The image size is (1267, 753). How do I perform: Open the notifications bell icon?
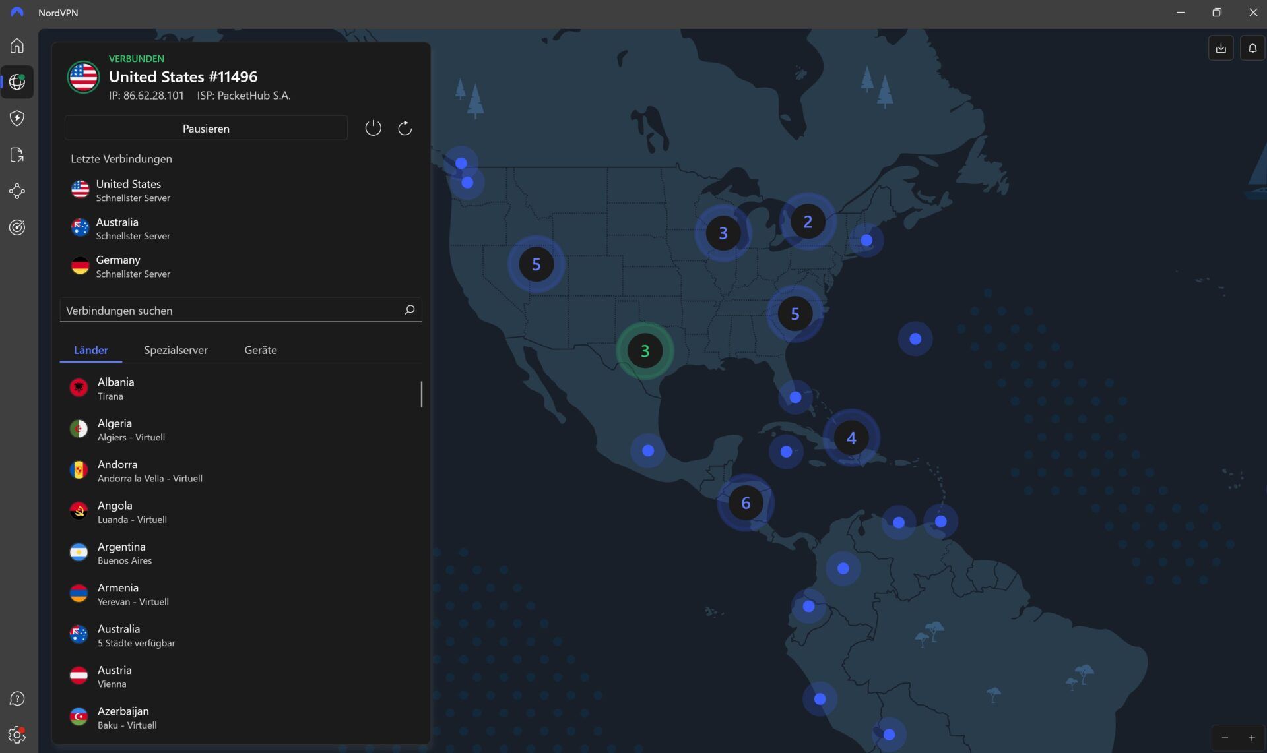click(1252, 48)
